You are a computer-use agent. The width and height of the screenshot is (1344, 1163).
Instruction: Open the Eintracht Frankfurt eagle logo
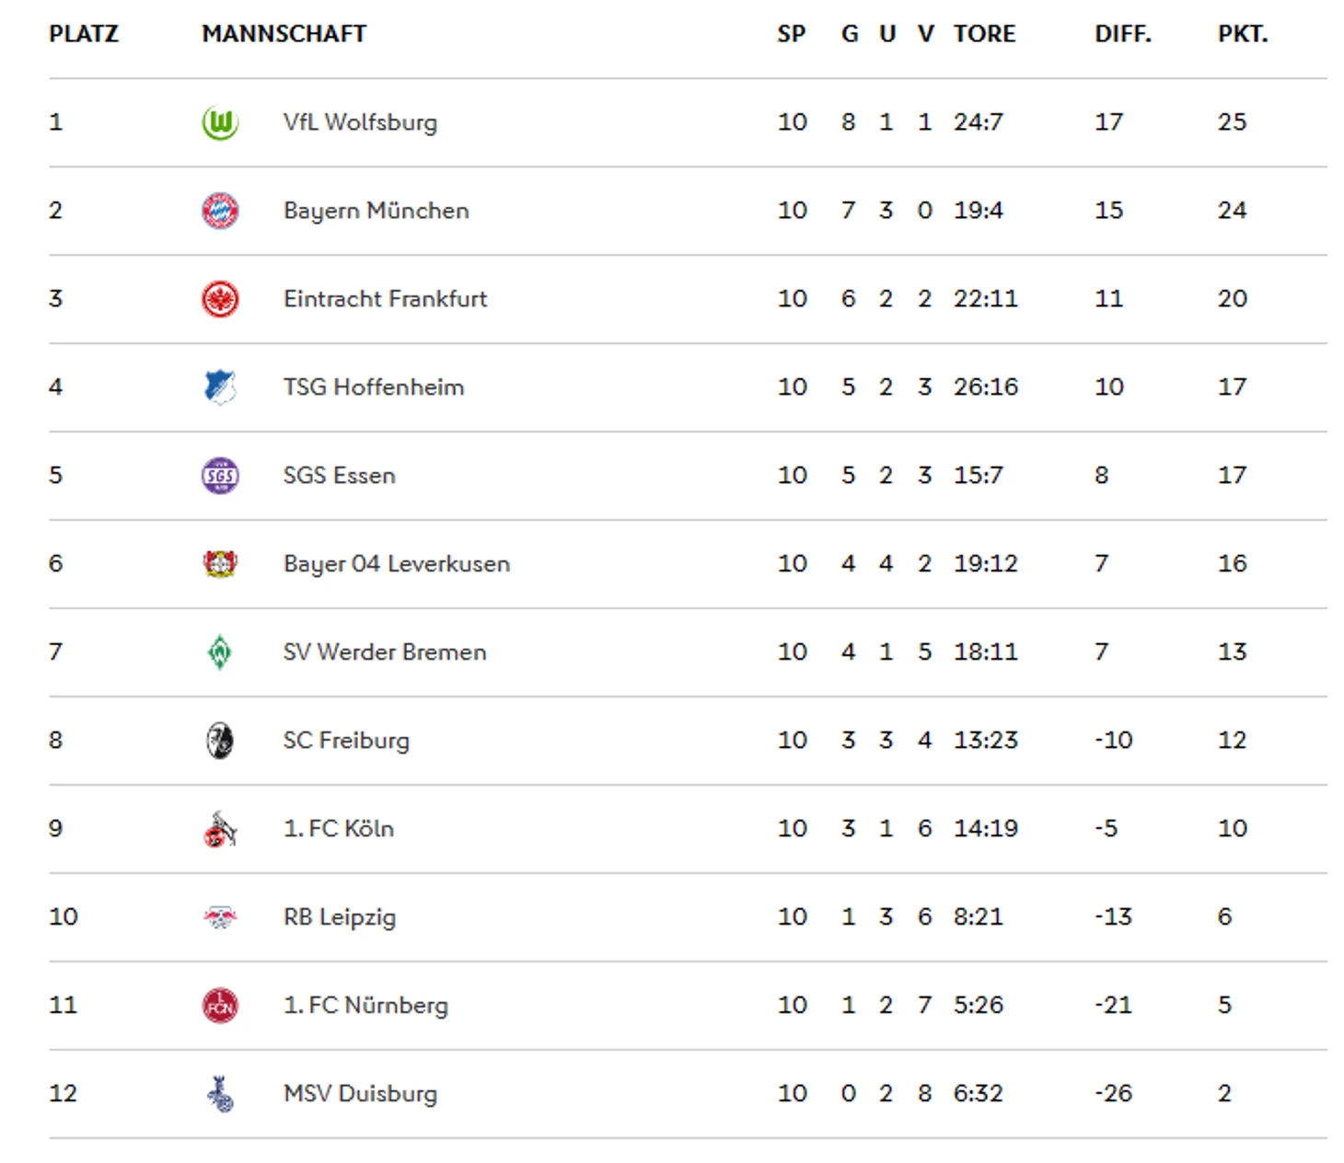[220, 299]
